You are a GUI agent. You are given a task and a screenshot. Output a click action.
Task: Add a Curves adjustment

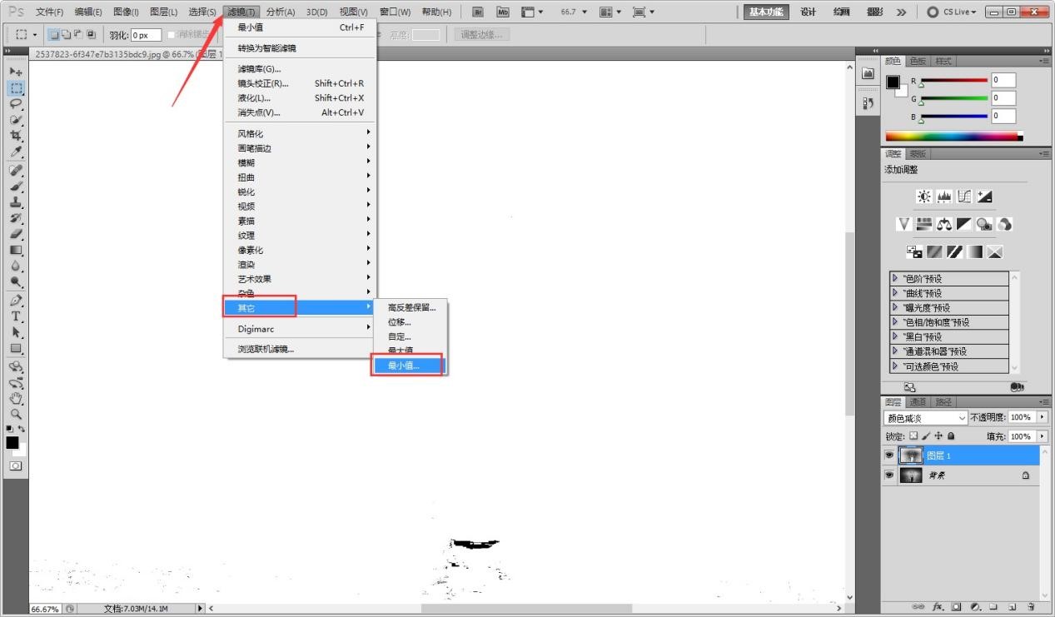pyautogui.click(x=963, y=197)
